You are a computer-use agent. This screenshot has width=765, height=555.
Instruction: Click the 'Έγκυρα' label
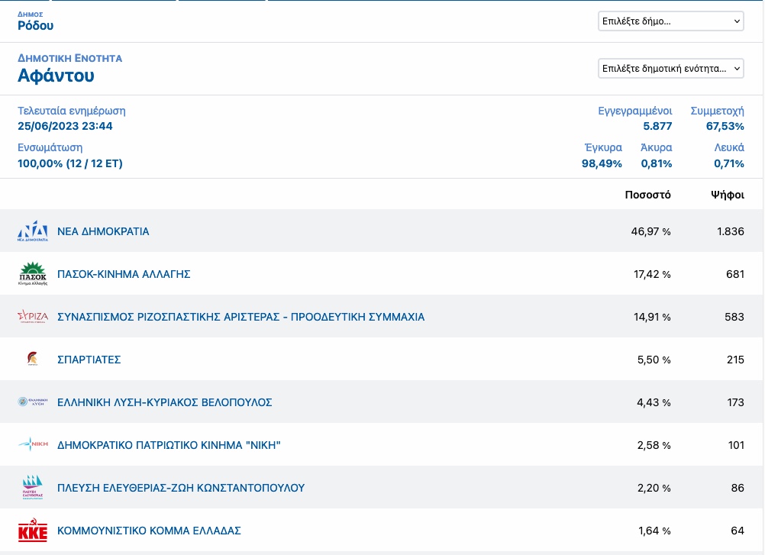coord(603,148)
